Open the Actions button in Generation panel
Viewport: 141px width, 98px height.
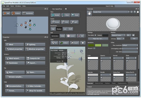(16, 13)
